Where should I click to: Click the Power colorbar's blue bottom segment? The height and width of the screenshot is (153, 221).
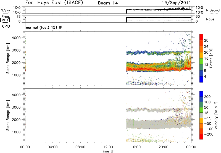[201, 79]
